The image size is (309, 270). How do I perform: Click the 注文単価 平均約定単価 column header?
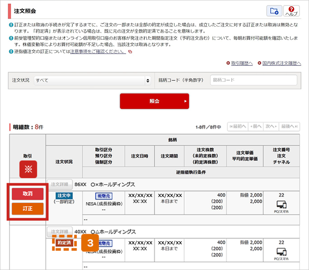click(245, 156)
